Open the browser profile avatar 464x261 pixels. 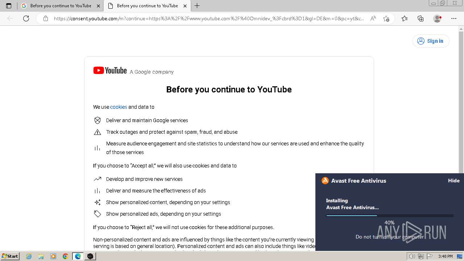click(438, 18)
